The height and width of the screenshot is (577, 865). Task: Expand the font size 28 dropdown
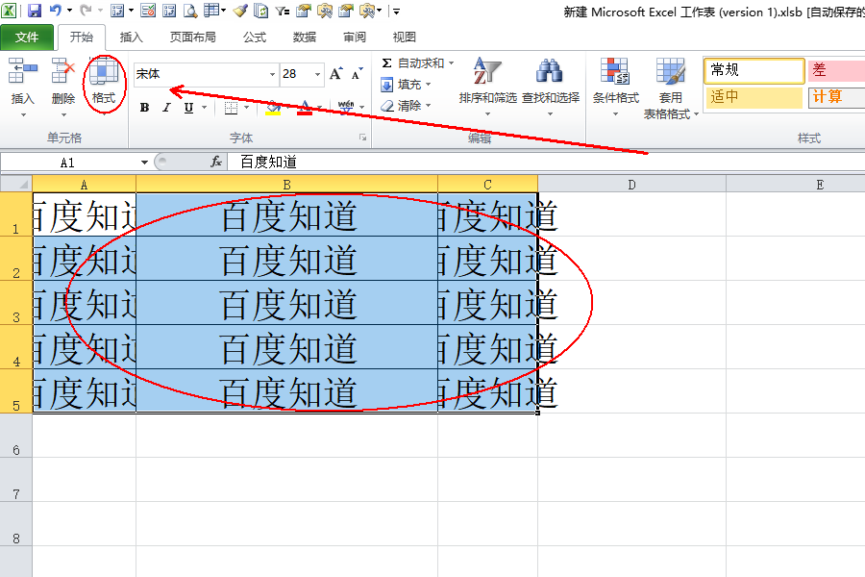pyautogui.click(x=318, y=74)
